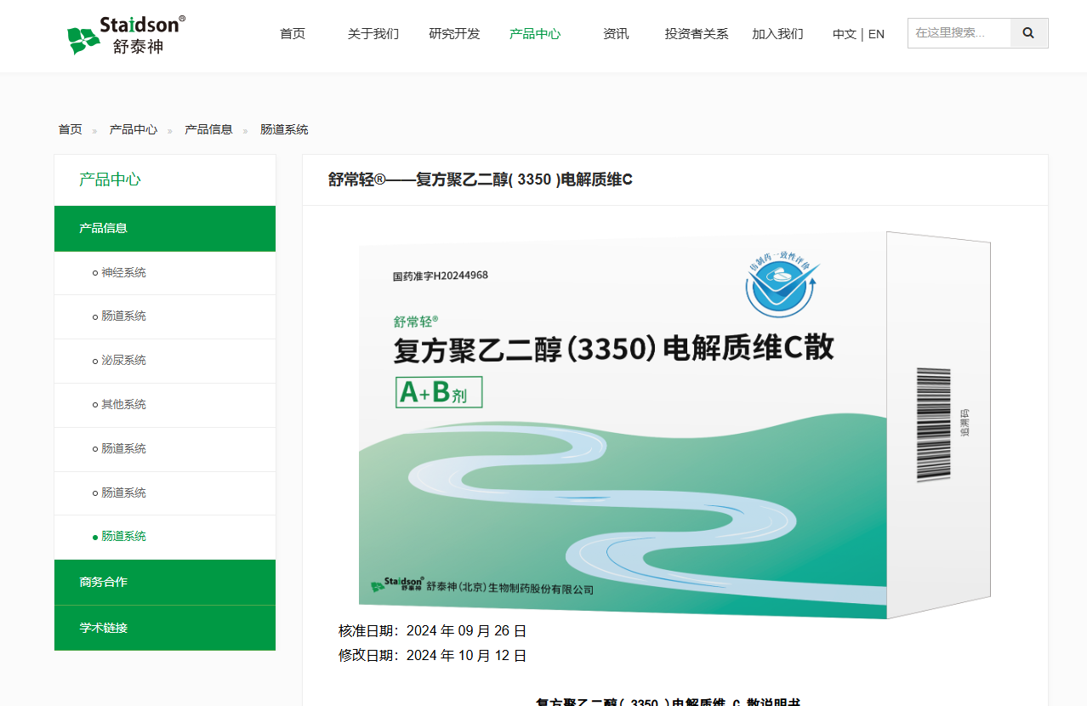The image size is (1087, 706).
Task: Open the 关于我们 navigation menu item
Action: pyautogui.click(x=373, y=34)
